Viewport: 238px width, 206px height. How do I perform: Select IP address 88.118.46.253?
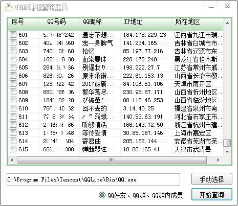point(143,100)
